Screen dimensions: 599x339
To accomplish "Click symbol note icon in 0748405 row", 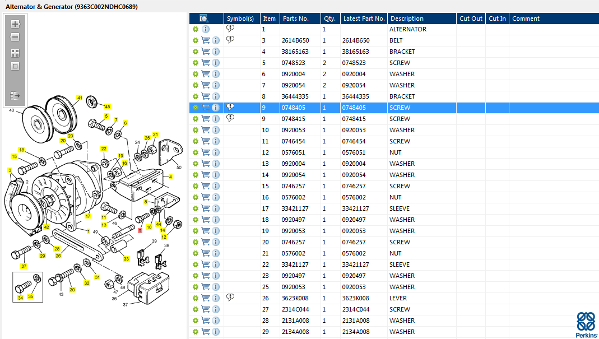I will click(230, 106).
